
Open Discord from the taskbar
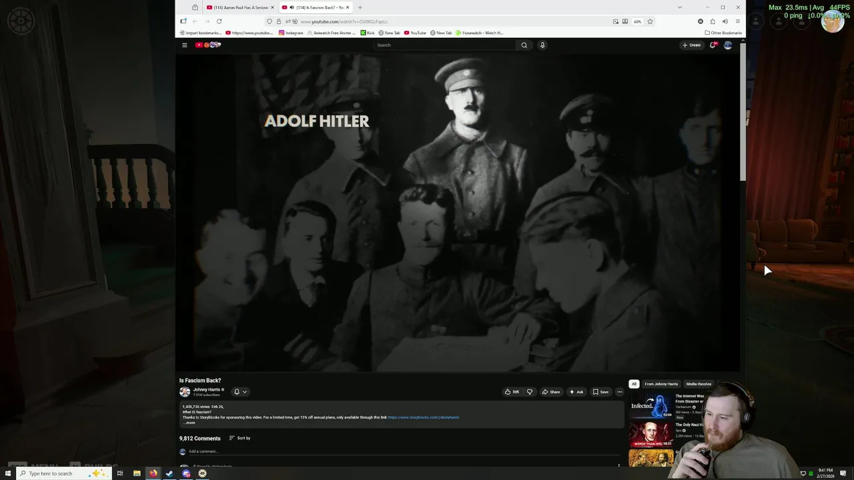(x=186, y=473)
